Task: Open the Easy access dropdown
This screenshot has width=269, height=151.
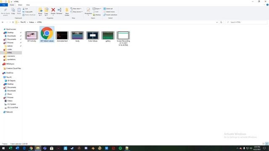Action: 76,12
